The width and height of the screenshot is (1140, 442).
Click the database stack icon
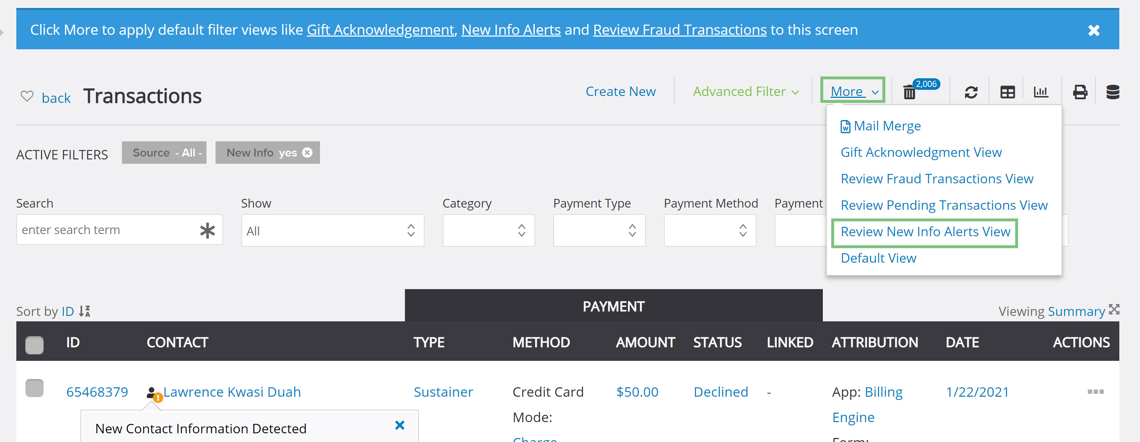tap(1112, 92)
